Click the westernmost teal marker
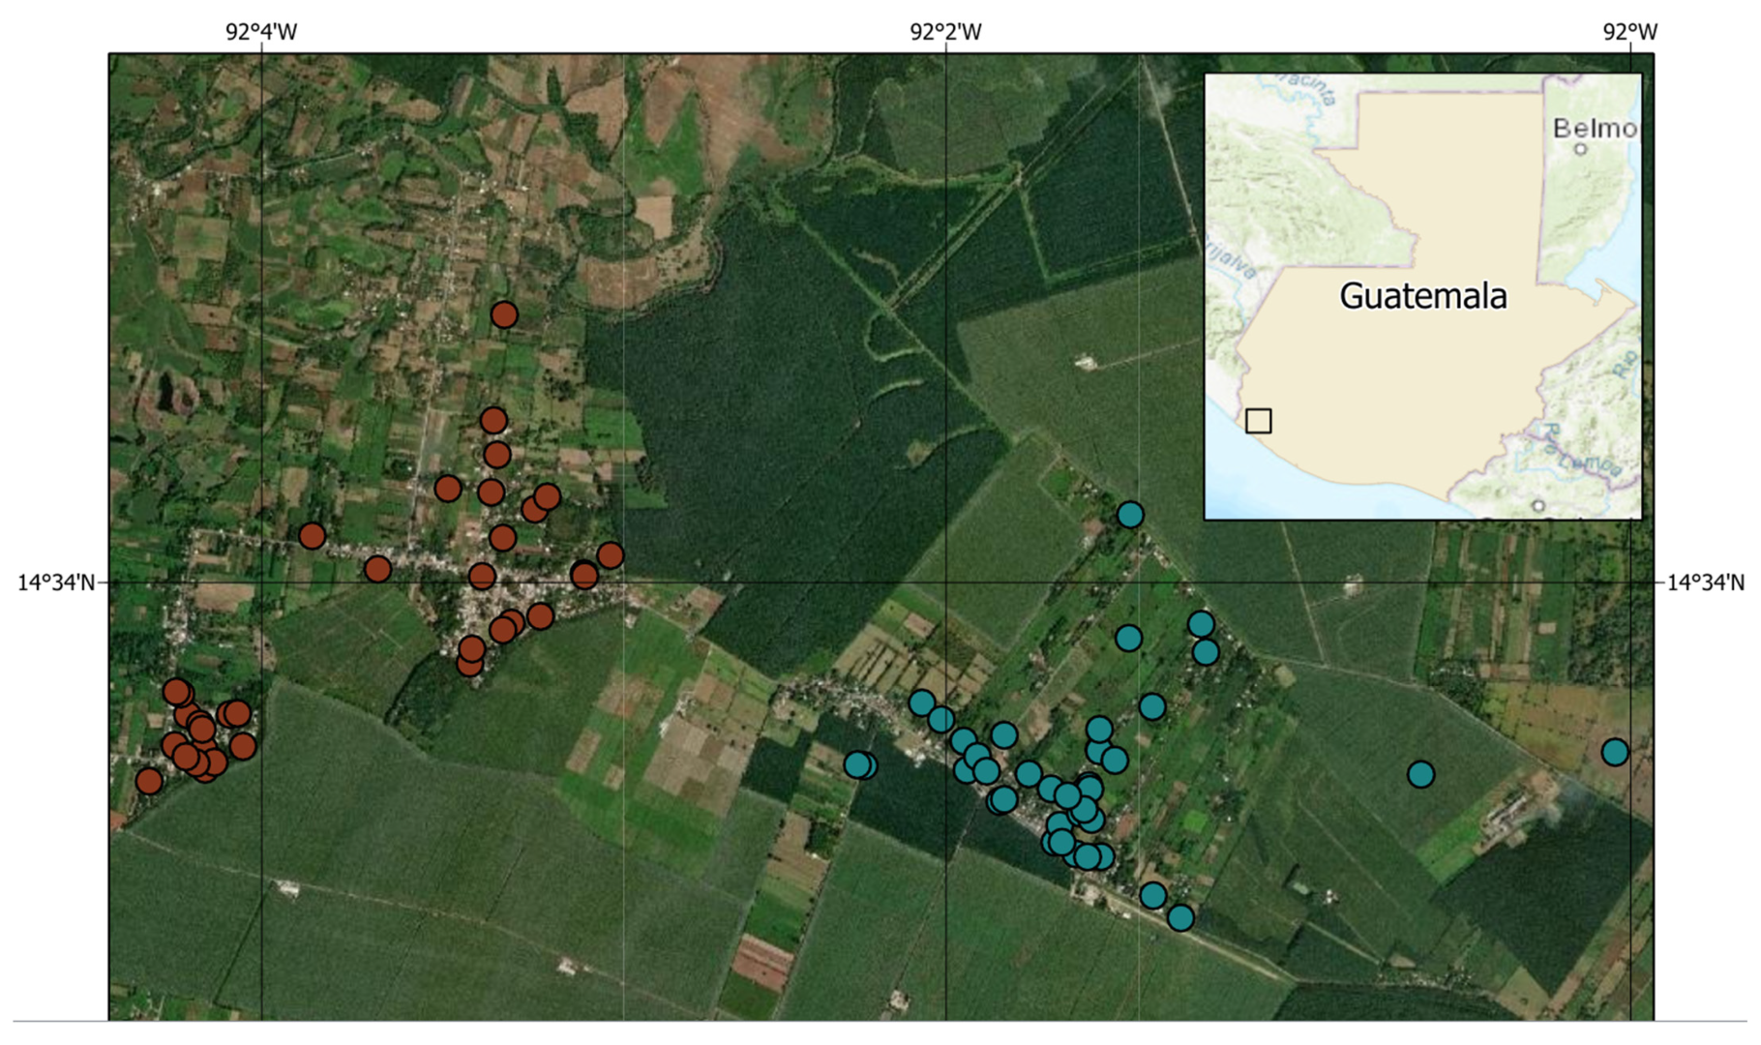Viewport: 1761px width, 1045px height. 855,765
